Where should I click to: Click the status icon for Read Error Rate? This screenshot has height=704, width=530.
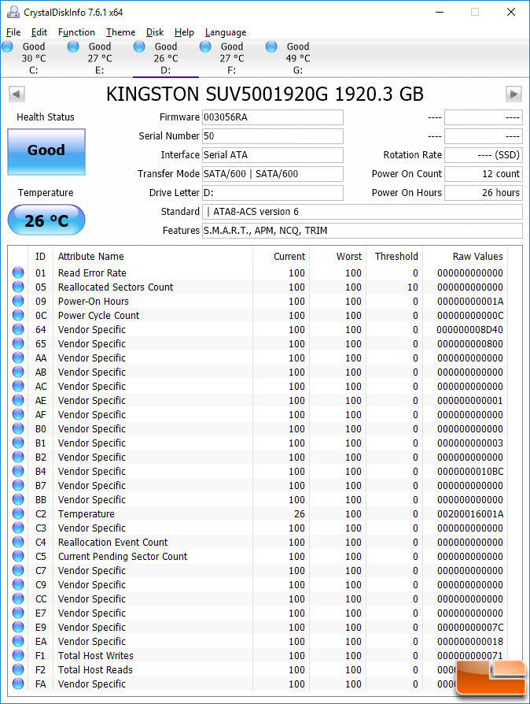tap(18, 272)
